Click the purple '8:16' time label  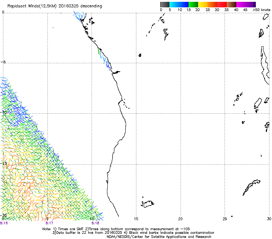pyautogui.click(x=4, y=223)
